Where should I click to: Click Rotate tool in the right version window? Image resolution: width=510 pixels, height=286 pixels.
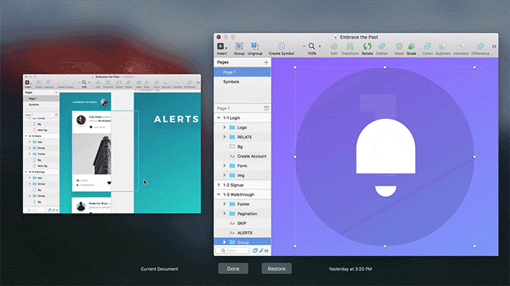point(367,49)
